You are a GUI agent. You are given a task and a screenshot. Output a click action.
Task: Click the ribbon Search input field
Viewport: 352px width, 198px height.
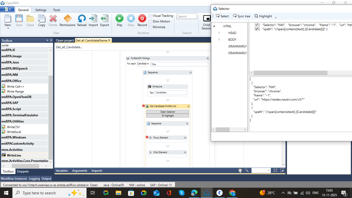(187, 16)
